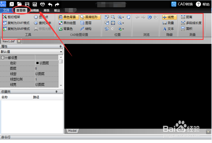Click rotate-left page icon in 位置 group
This screenshot has width=212, height=143.
(x=107, y=17)
